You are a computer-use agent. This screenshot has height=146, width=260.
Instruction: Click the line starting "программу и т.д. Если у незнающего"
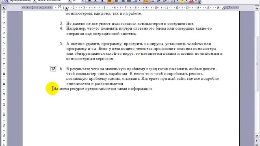(x=141, y=49)
